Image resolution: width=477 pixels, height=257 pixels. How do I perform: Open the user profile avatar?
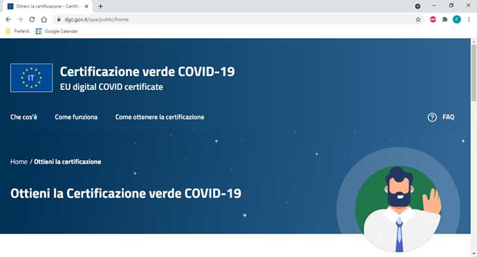coord(457,19)
